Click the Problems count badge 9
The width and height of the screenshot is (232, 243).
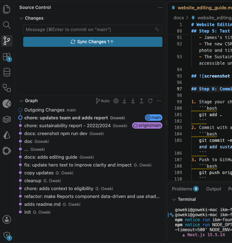coord(196,189)
